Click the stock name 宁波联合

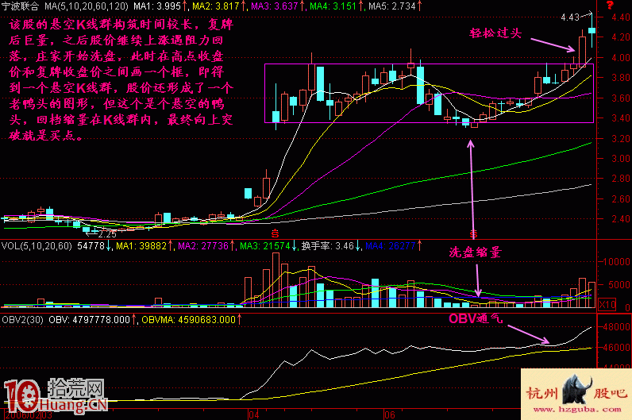[20, 6]
